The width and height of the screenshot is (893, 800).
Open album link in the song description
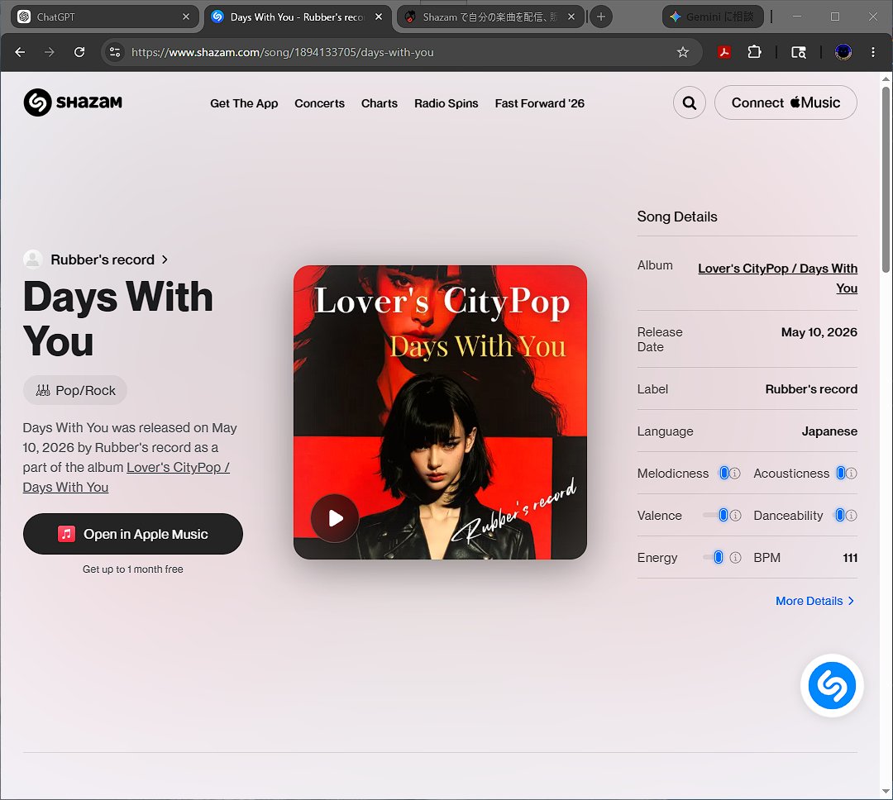tap(126, 477)
